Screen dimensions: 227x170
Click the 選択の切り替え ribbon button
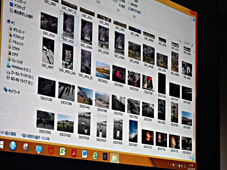click(135, 11)
